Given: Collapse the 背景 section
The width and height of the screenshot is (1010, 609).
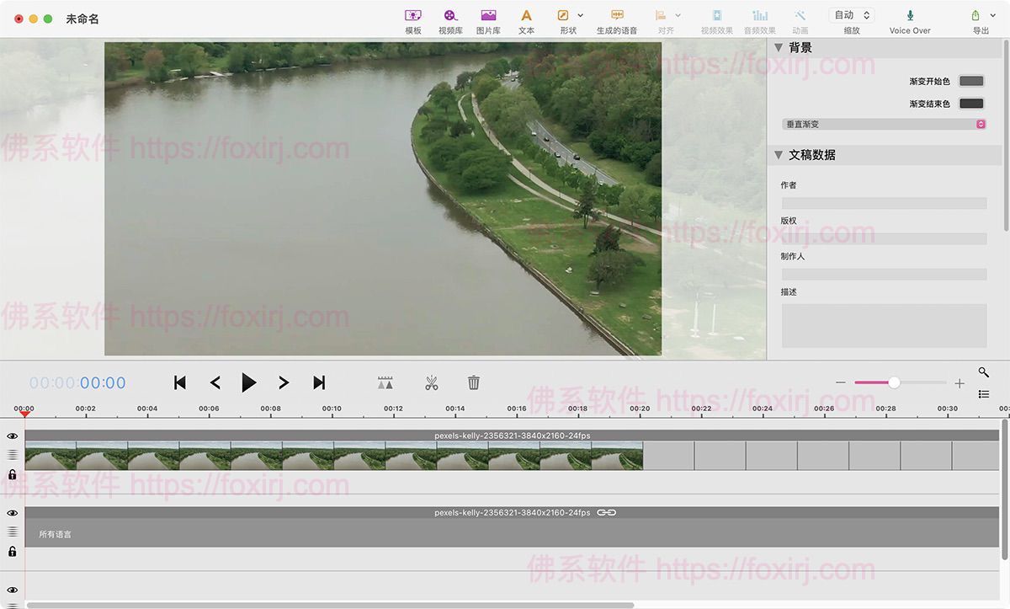Looking at the screenshot, I should pyautogui.click(x=779, y=48).
